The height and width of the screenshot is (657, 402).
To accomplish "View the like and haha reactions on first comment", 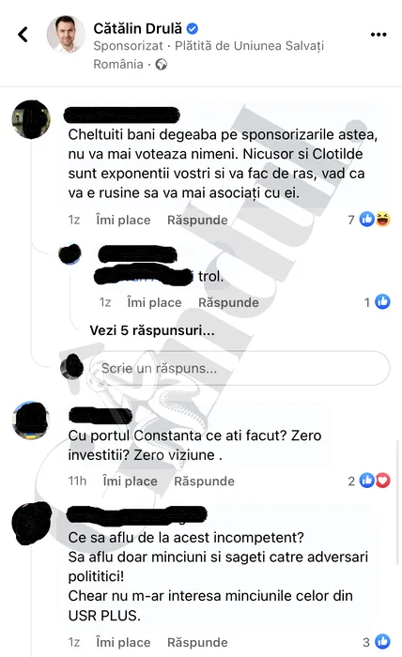I will coord(369,219).
